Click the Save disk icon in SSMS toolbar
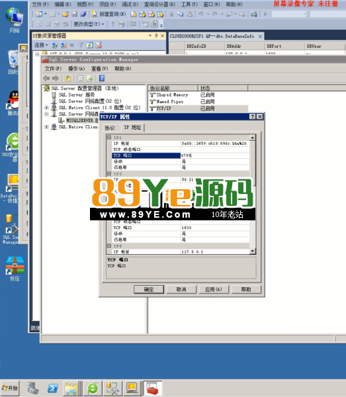 coord(74,14)
